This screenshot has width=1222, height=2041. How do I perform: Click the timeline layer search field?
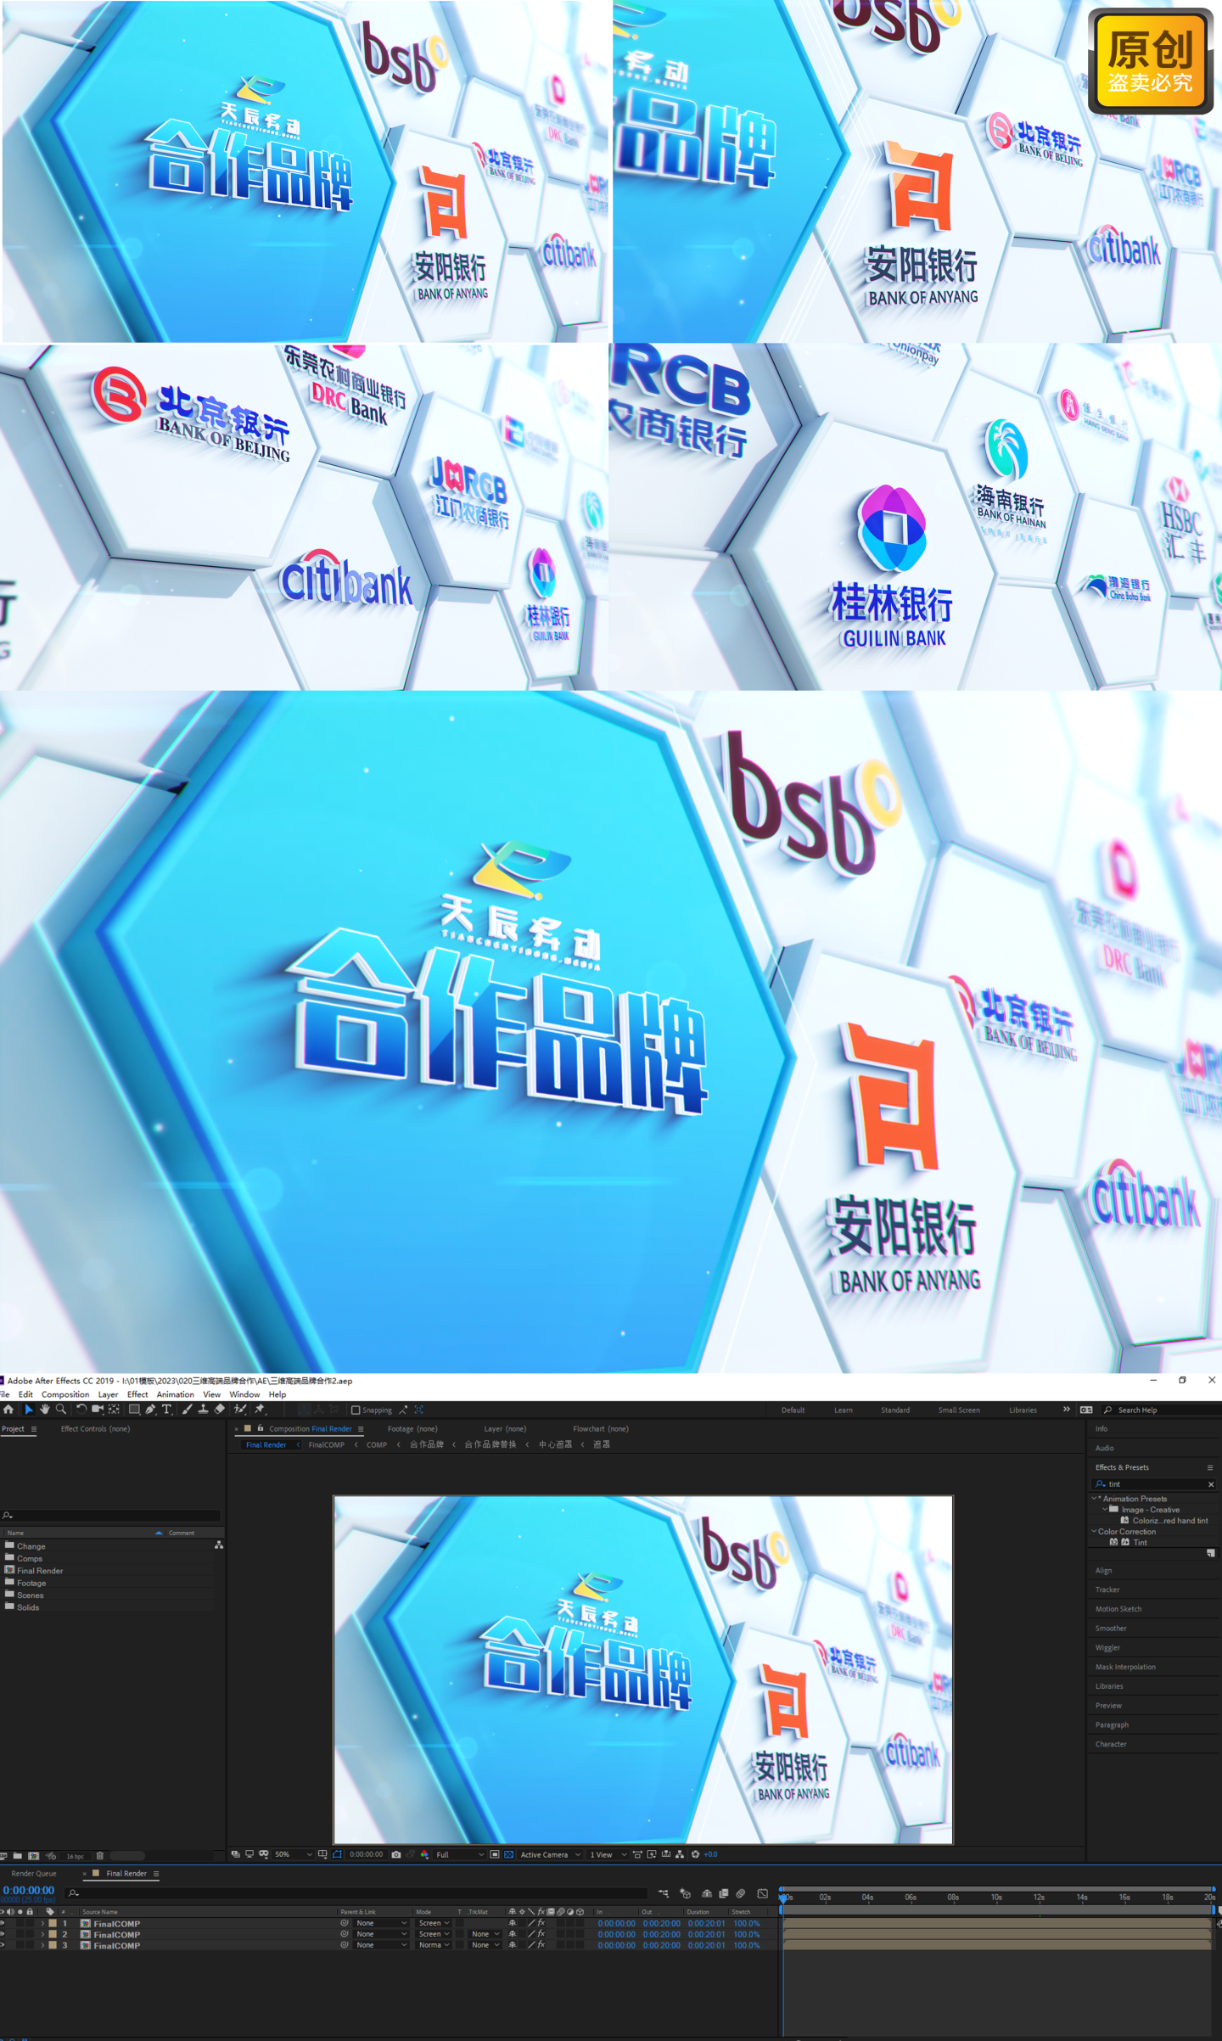point(356,1893)
